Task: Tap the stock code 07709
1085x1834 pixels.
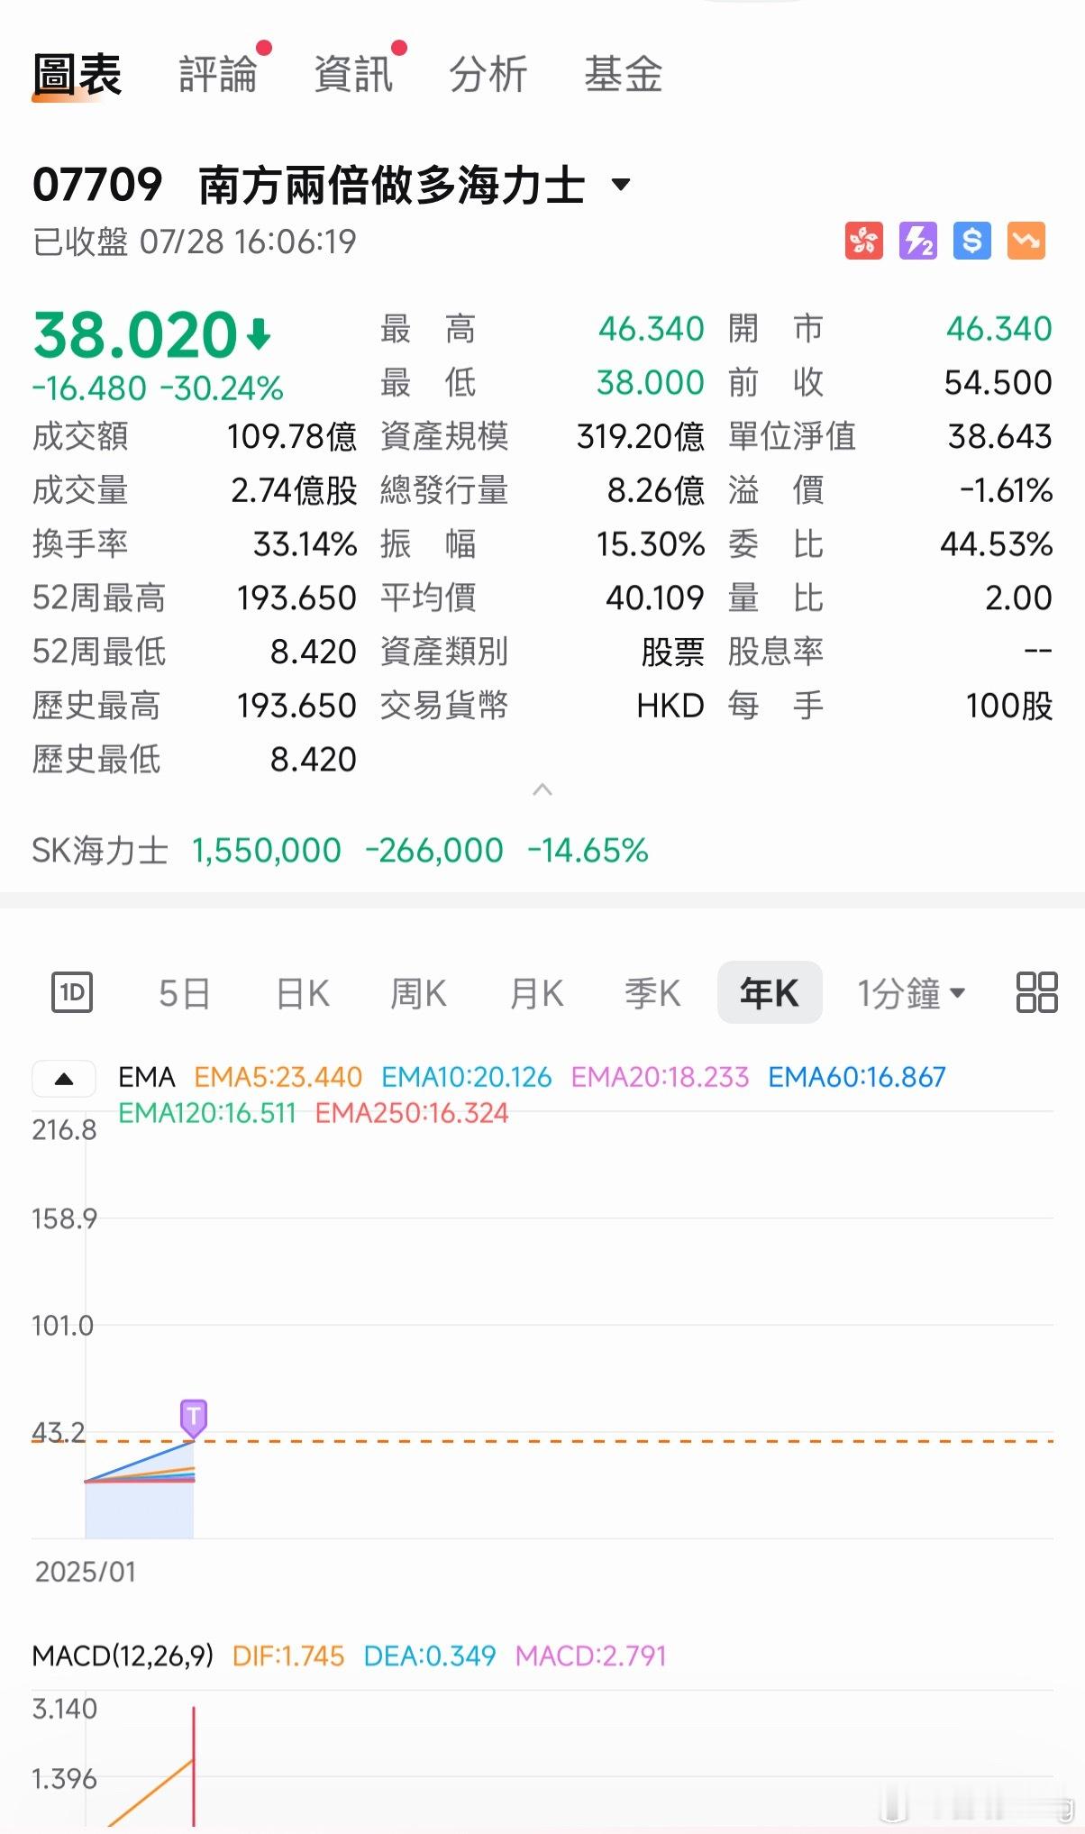Action: [97, 185]
